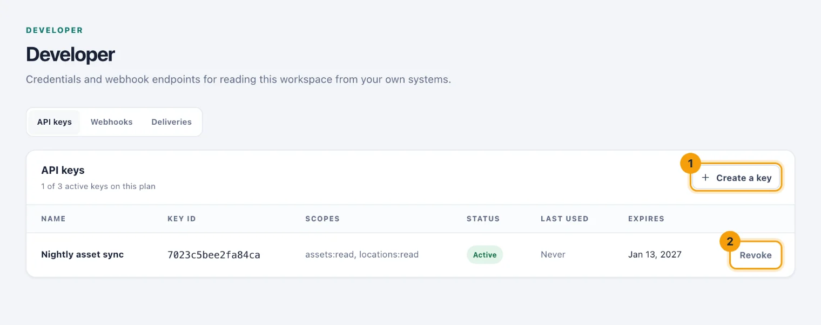Click the credentials and webhook description text

(238, 79)
